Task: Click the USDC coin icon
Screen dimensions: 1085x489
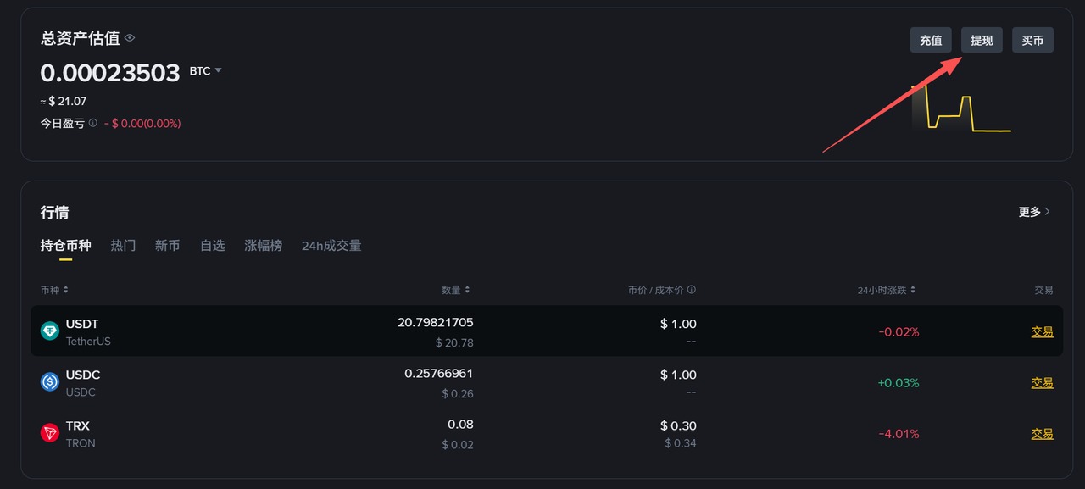Action: [50, 381]
